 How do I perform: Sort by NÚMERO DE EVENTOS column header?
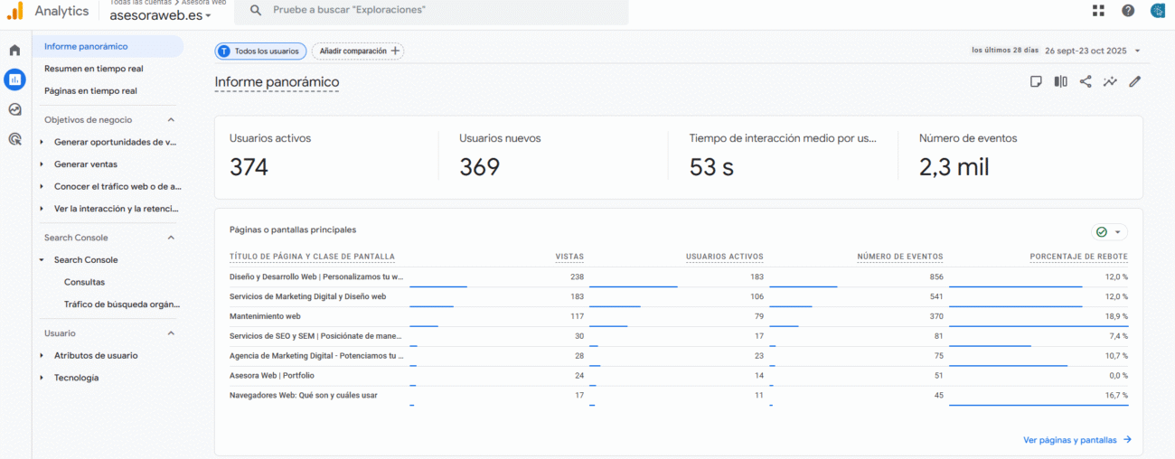click(900, 258)
